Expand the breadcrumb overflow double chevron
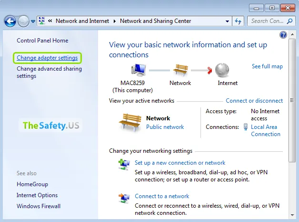299x222 pixels. [x=50, y=21]
